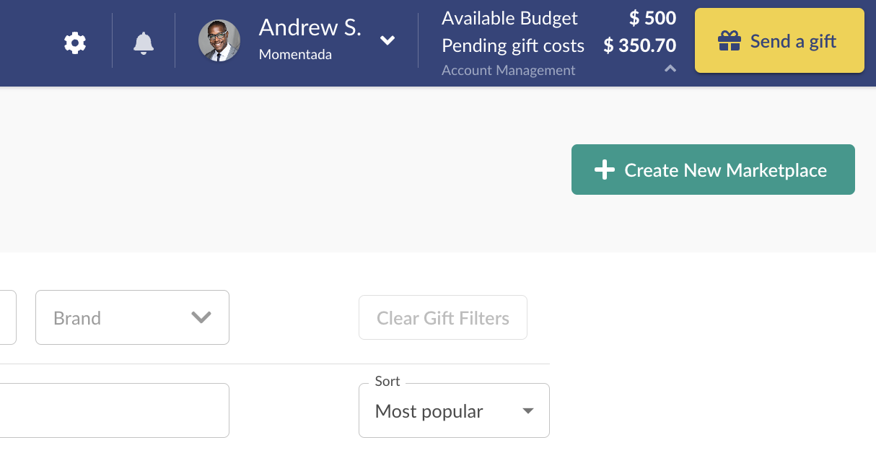
Task: Click Create New Marketplace button
Action: 713,170
